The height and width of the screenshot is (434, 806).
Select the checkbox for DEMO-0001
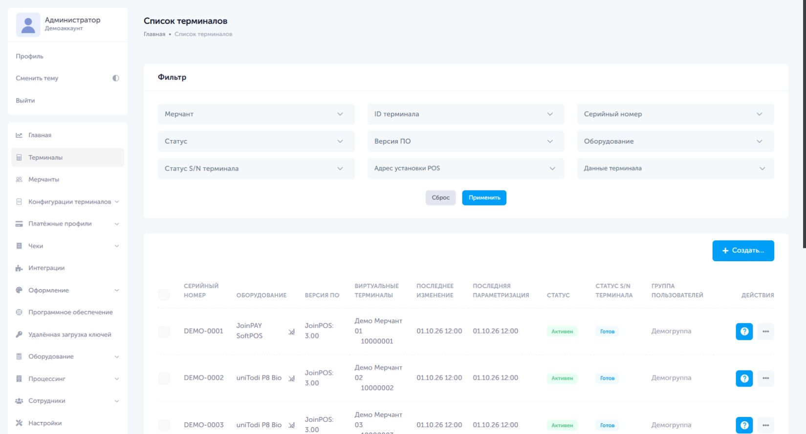164,331
